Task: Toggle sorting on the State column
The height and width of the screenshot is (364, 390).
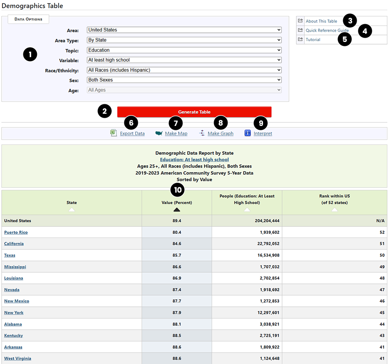Action: [x=71, y=209]
